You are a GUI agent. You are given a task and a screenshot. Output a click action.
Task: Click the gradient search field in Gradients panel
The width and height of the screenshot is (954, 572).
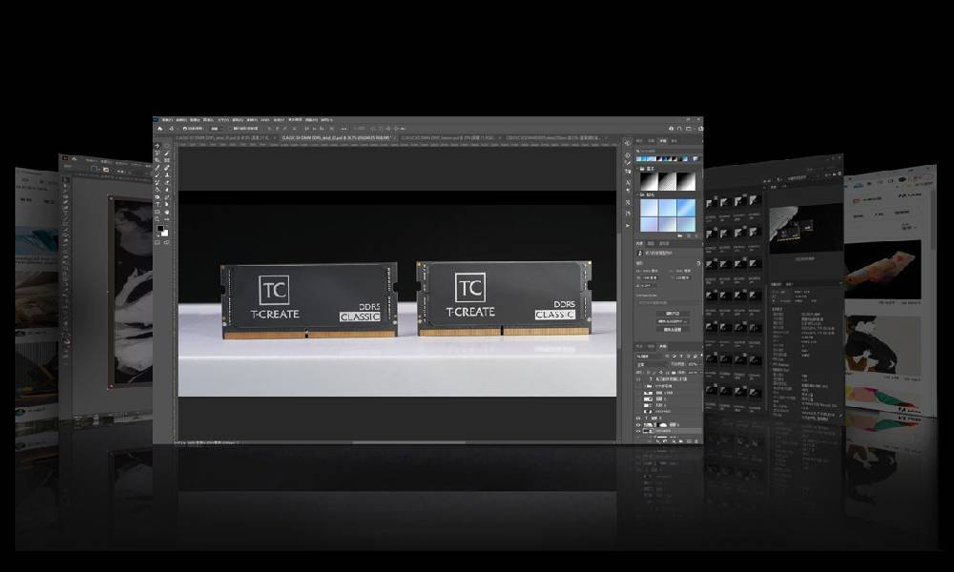(x=668, y=151)
